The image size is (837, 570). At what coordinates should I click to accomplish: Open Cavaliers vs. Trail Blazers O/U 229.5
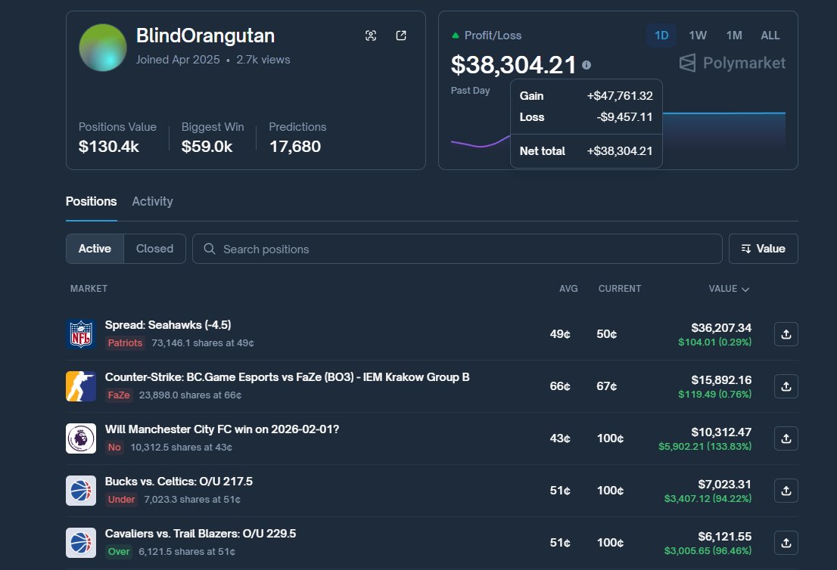(201, 534)
